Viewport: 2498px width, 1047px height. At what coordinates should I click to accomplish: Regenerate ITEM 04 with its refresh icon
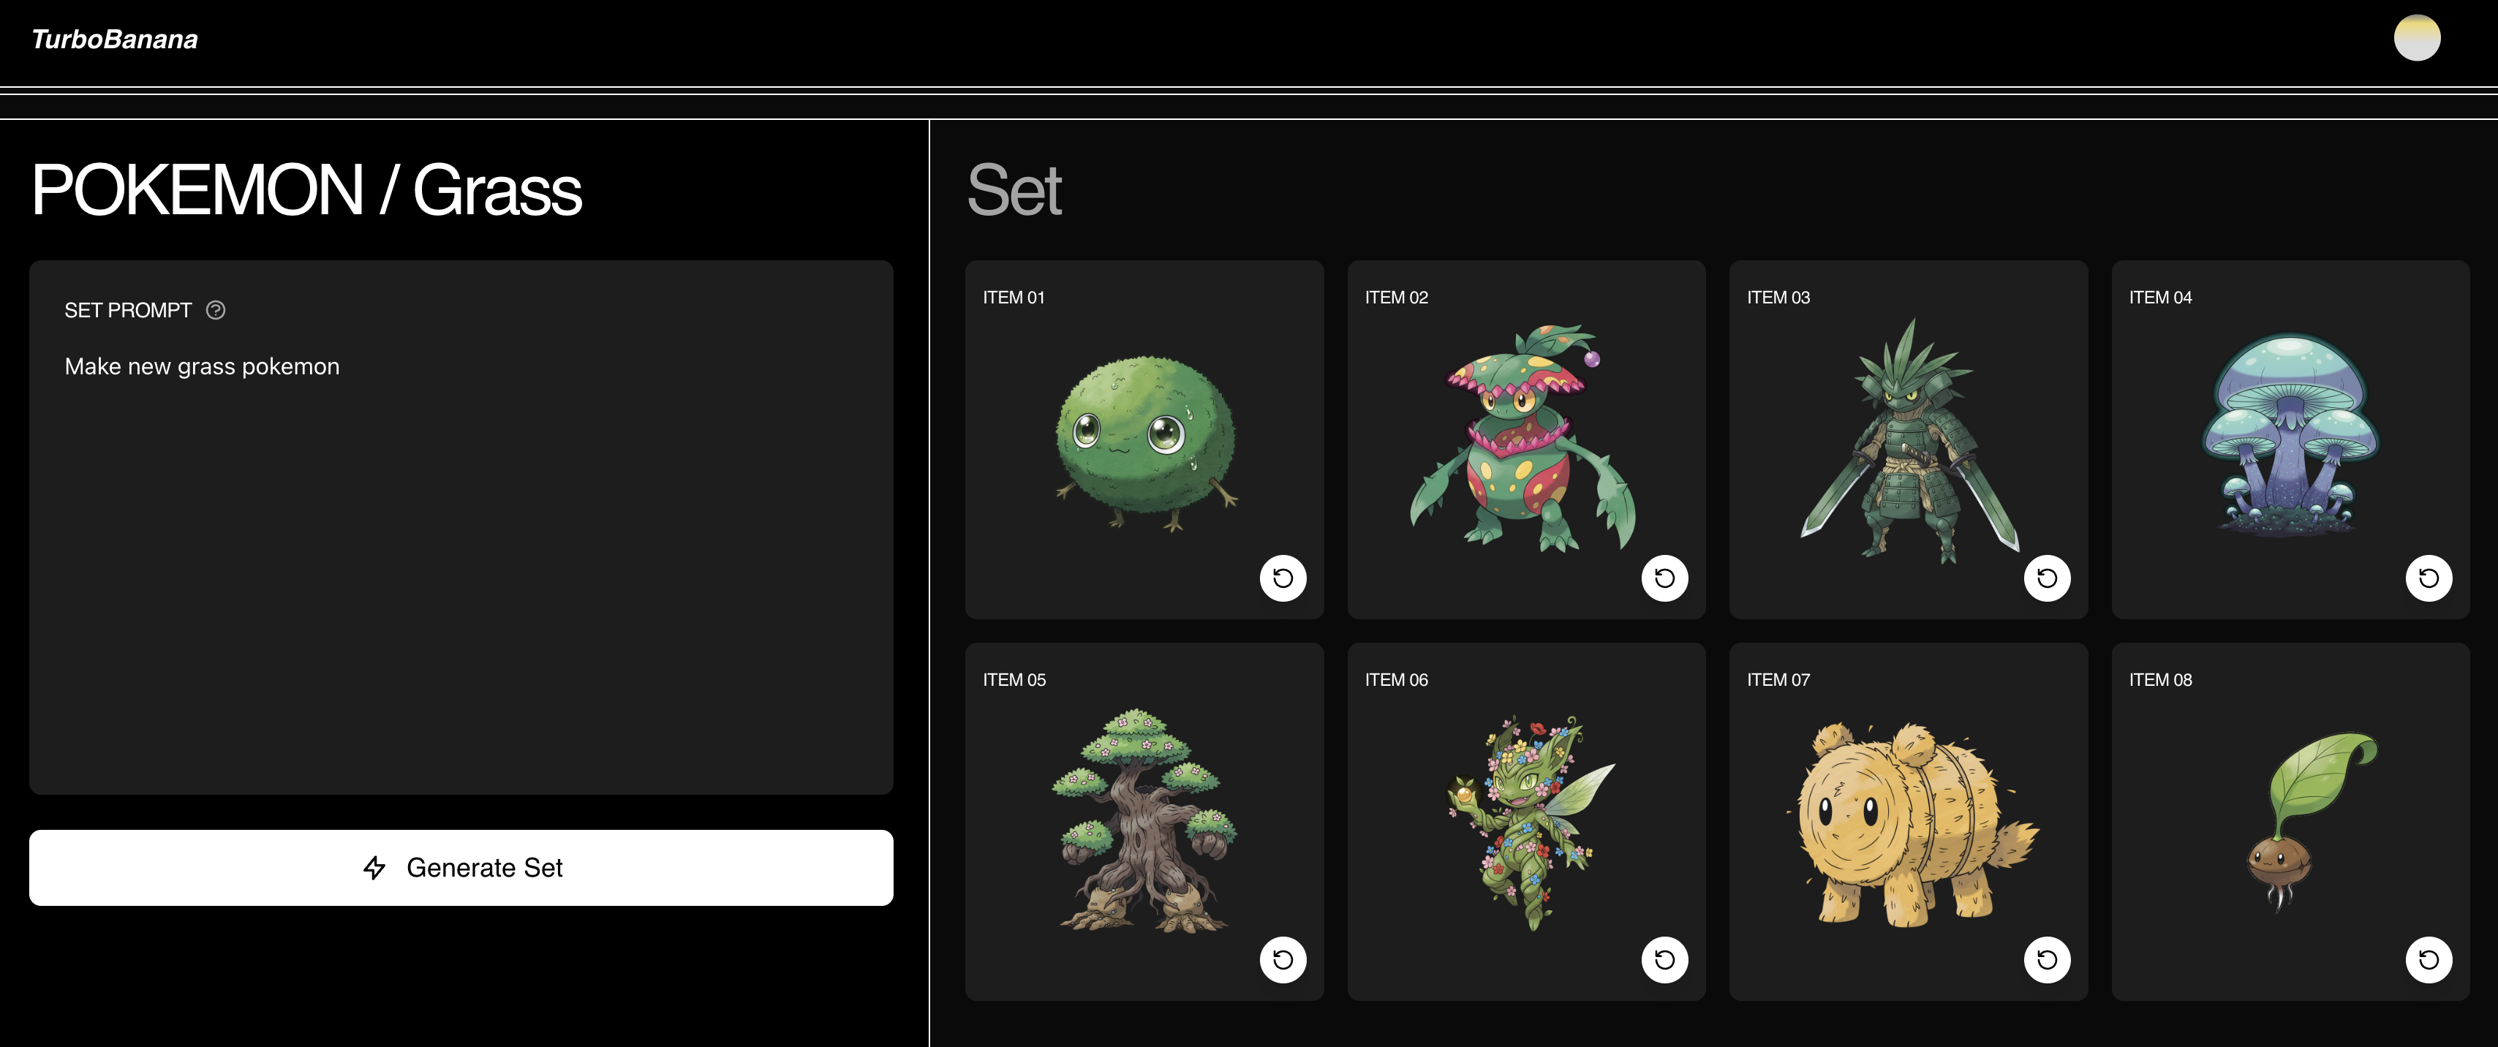2429,578
